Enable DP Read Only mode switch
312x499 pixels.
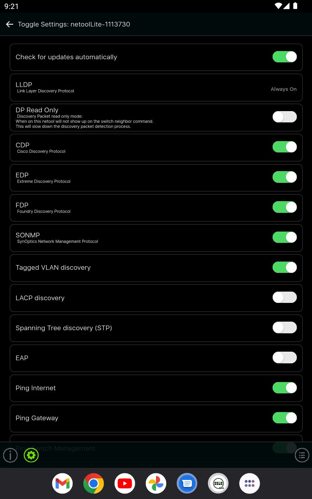(x=284, y=117)
